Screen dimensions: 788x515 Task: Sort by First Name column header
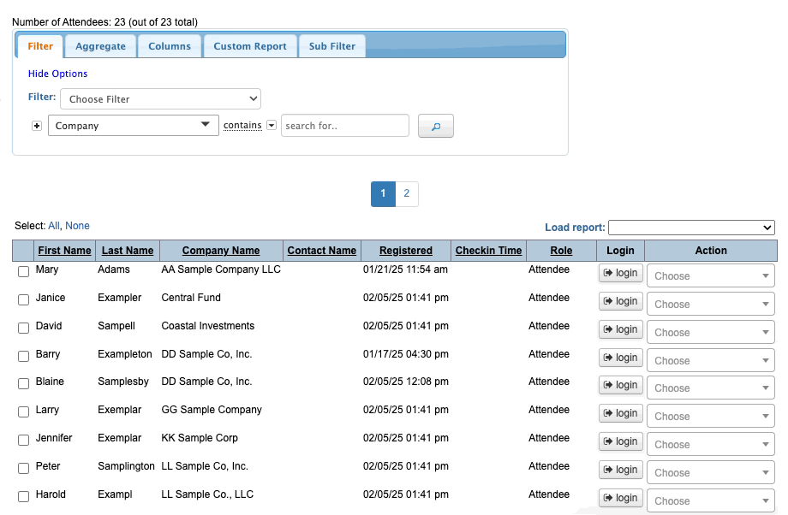point(64,251)
